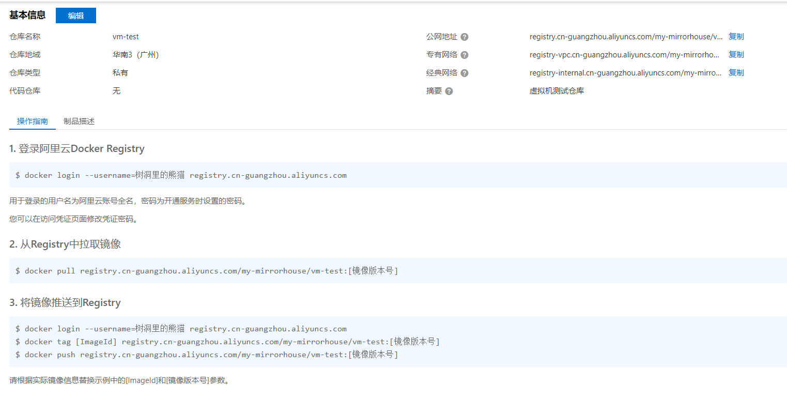
Task: Click the docker login command in section 3
Action: click(181, 329)
